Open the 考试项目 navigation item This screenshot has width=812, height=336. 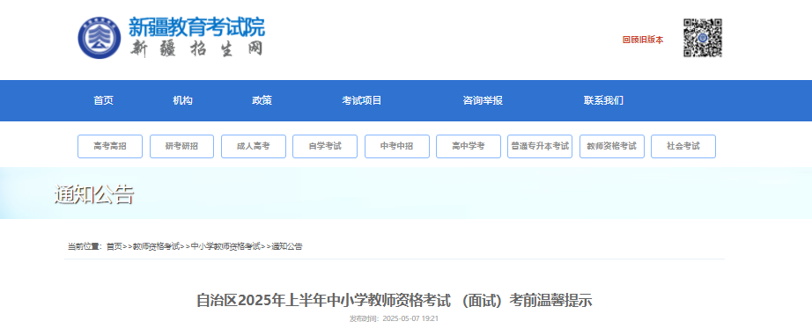(361, 101)
